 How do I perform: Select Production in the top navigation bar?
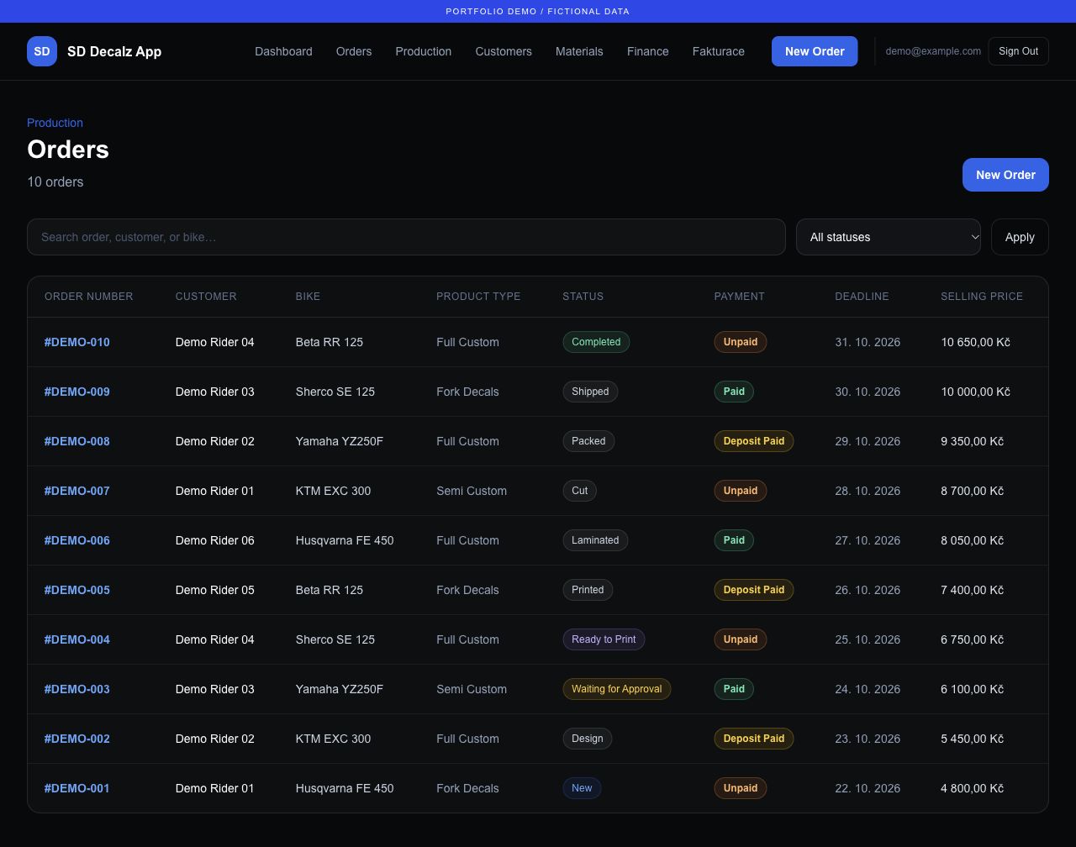[x=424, y=51]
